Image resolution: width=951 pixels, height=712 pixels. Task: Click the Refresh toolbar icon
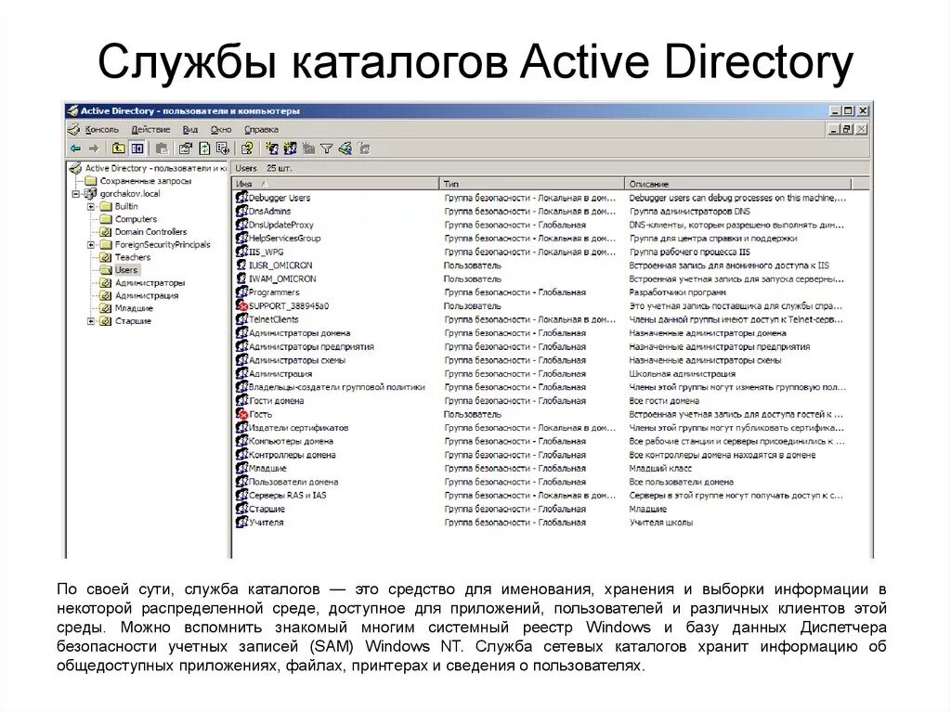pos(204,149)
